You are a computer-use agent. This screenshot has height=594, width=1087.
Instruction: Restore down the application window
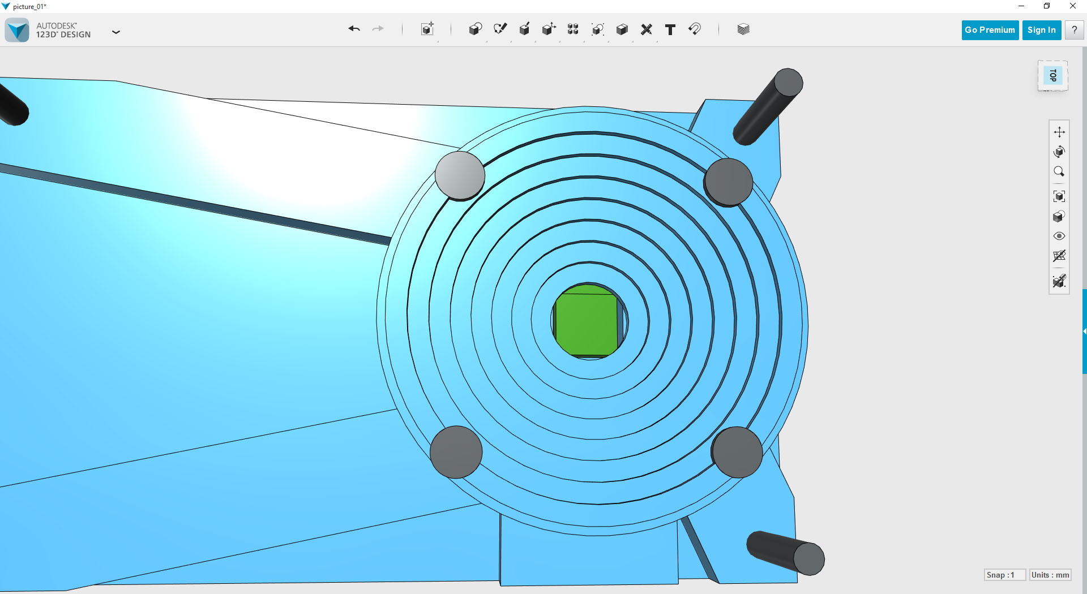pyautogui.click(x=1047, y=6)
